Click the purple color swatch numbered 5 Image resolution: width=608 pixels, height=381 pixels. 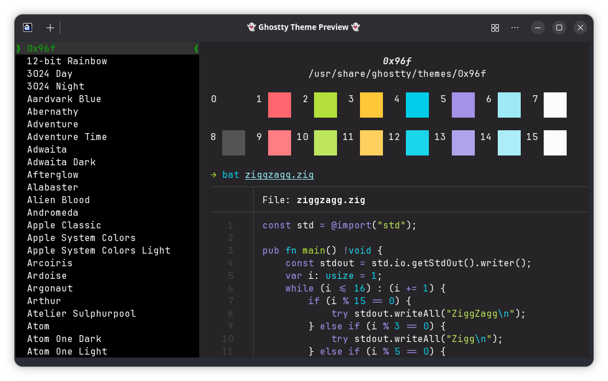pyautogui.click(x=463, y=105)
